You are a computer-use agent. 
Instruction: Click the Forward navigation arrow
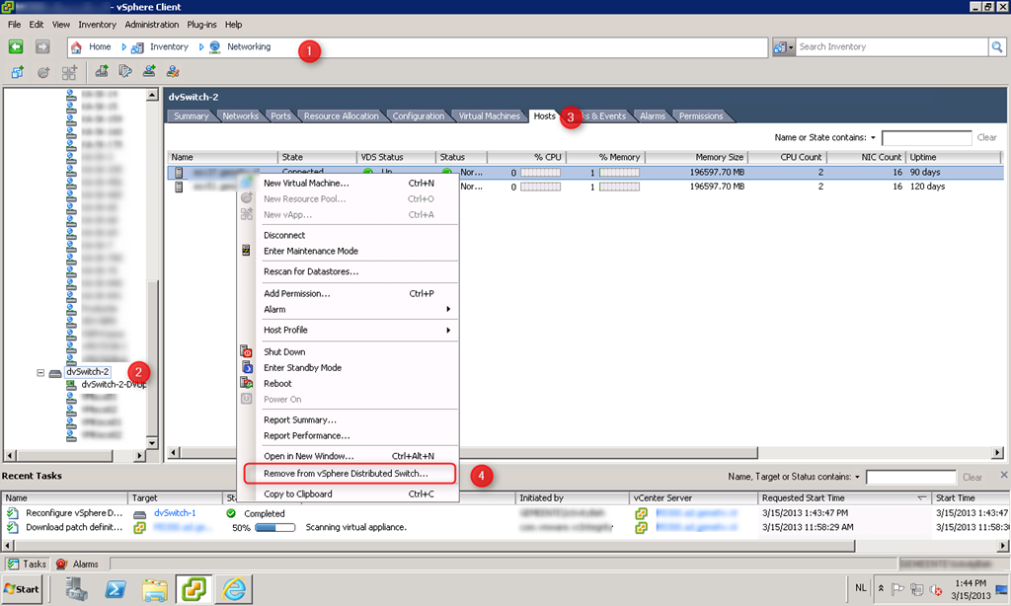coord(42,46)
